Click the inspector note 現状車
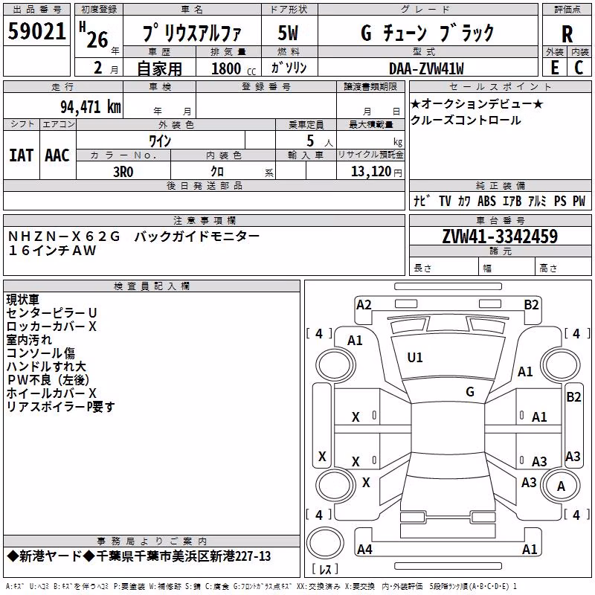Image resolution: width=595 pixels, height=595 pixels. [x=23, y=300]
